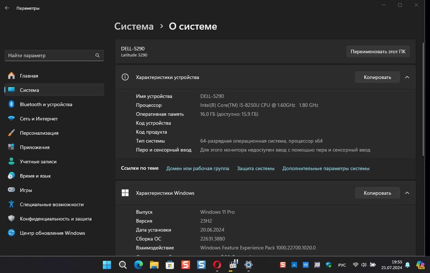Click the Snagit tray icon
Viewport: 430px width, 273px height.
(283, 265)
